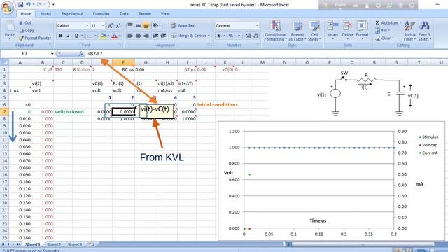This screenshot has height=252, width=448.
Task: Click the Insert Function fx icon
Action: tap(81, 53)
